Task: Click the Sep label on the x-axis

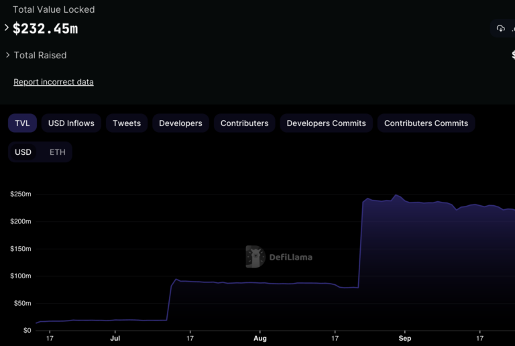Action: pyautogui.click(x=404, y=339)
